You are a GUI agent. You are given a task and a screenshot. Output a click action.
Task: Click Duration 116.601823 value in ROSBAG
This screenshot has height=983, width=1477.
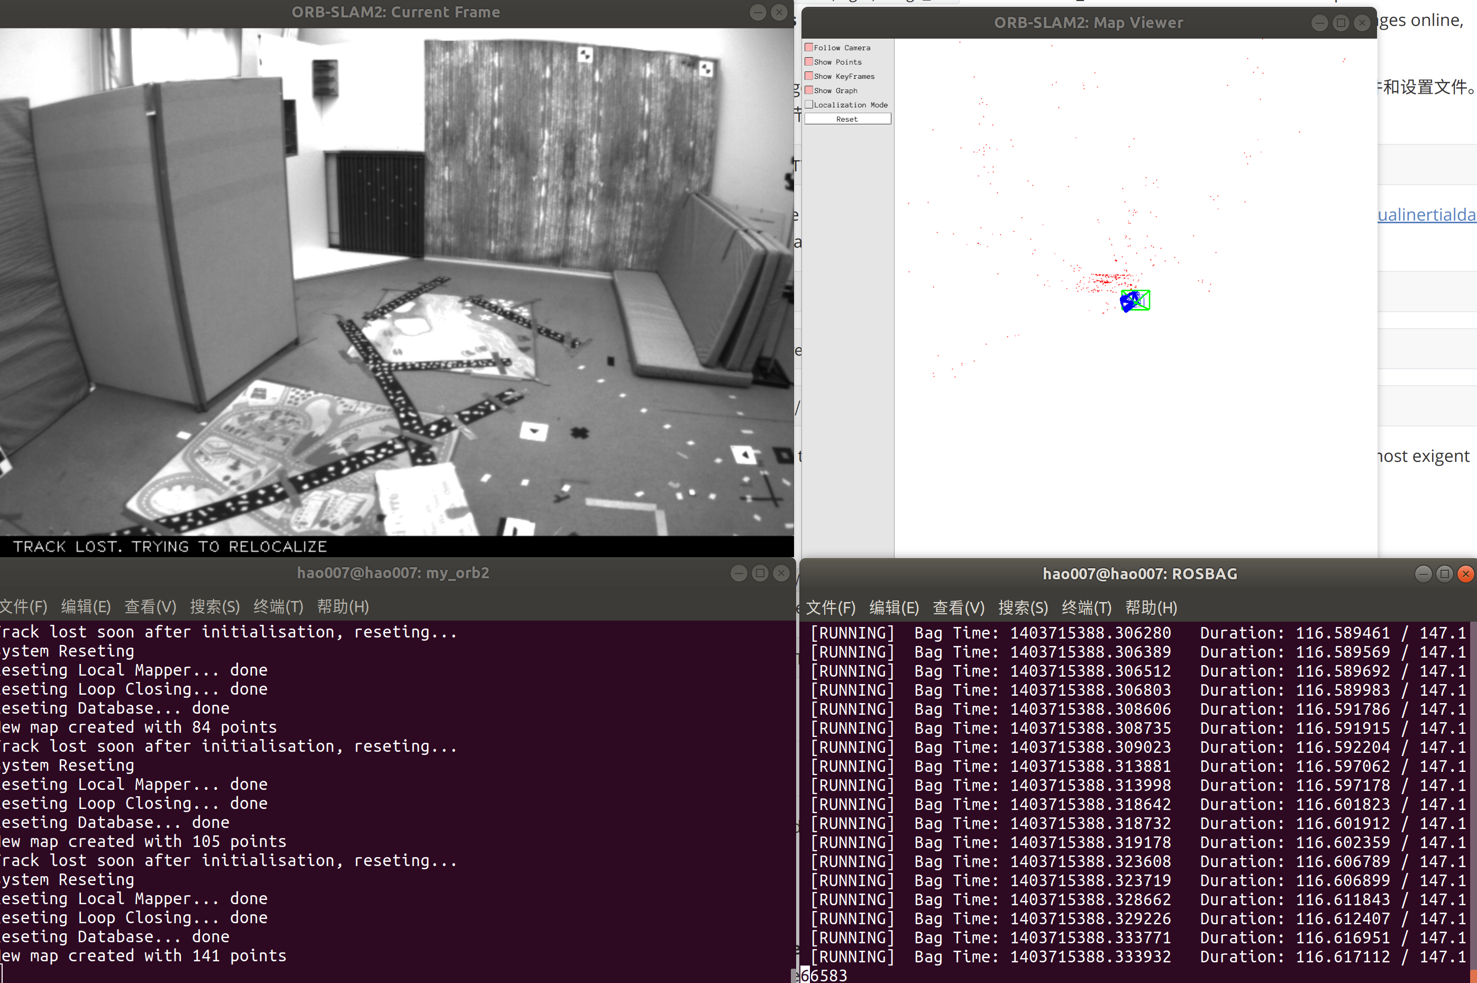coord(1343,804)
